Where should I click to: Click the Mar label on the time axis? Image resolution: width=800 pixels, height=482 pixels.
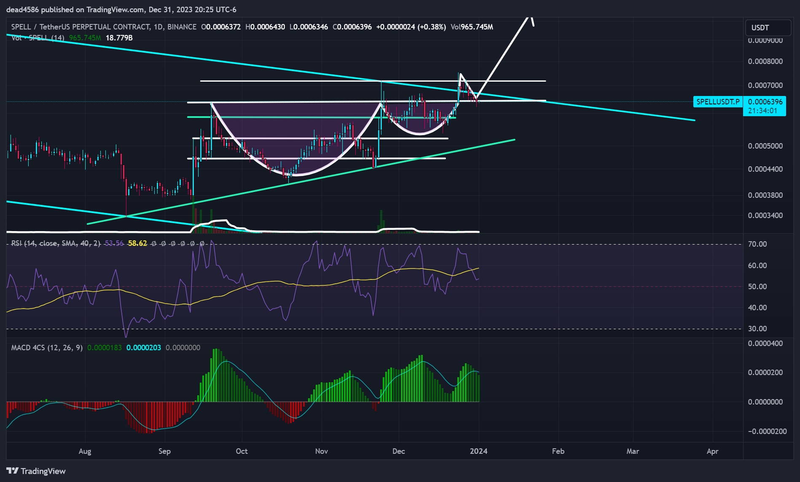[633, 451]
